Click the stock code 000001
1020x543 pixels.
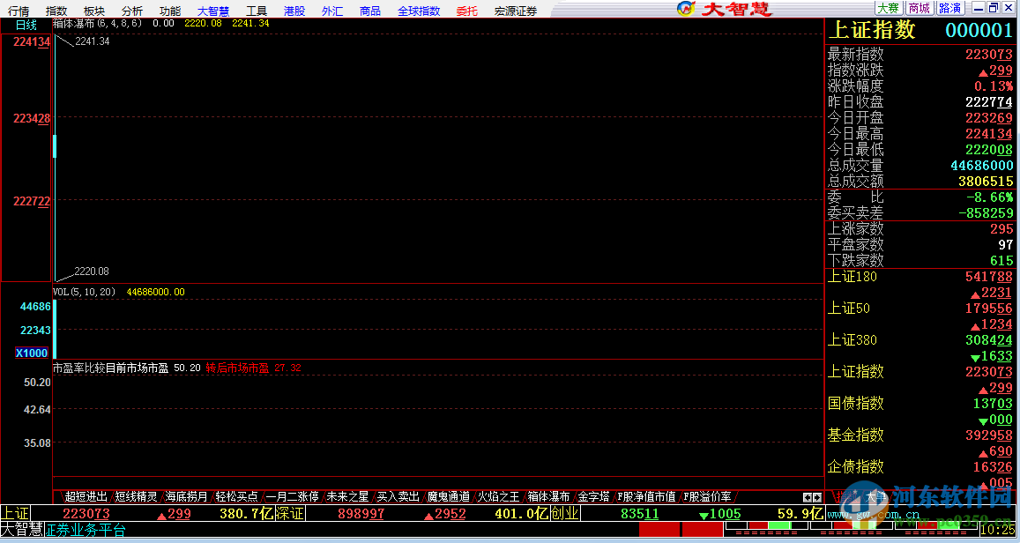979,31
